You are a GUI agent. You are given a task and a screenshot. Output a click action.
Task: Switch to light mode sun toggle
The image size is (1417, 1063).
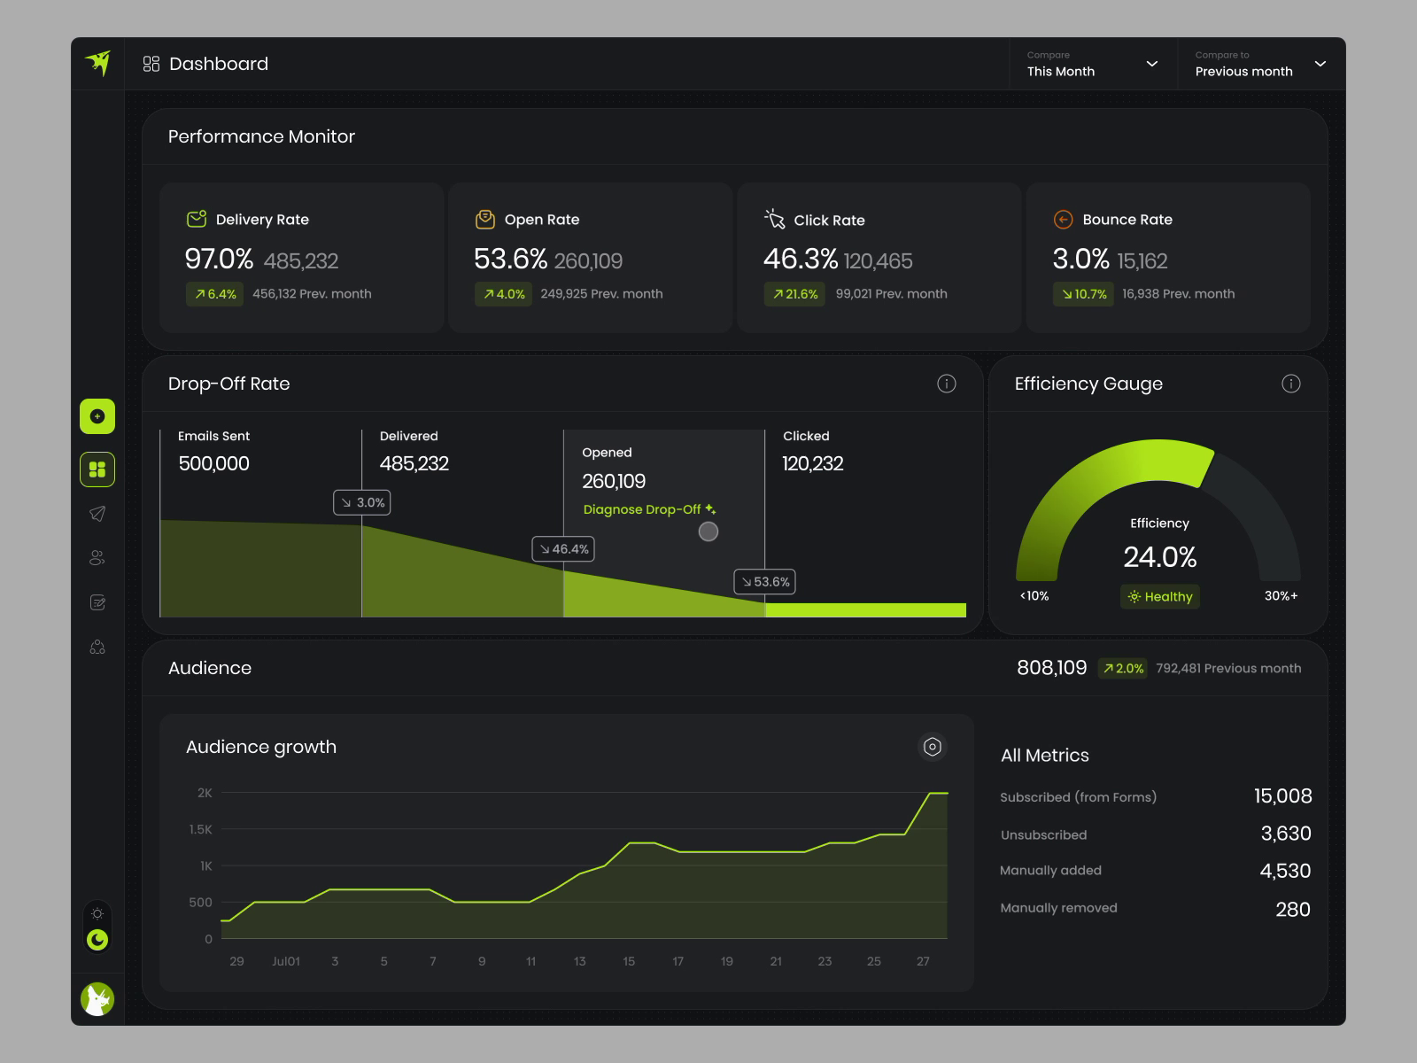pos(97,913)
